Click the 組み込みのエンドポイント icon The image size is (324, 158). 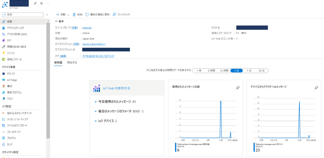tap(4, 113)
